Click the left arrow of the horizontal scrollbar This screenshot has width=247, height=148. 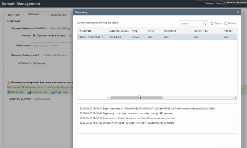109,98
